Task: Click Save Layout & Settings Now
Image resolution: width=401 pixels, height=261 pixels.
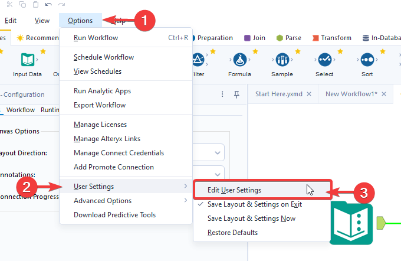Action: tap(262, 218)
